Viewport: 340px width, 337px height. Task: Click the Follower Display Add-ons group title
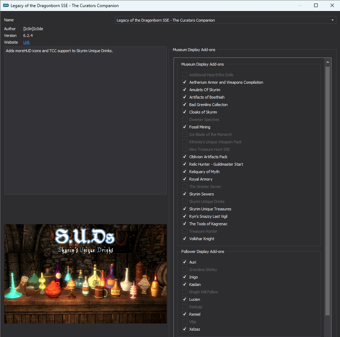coord(203,252)
